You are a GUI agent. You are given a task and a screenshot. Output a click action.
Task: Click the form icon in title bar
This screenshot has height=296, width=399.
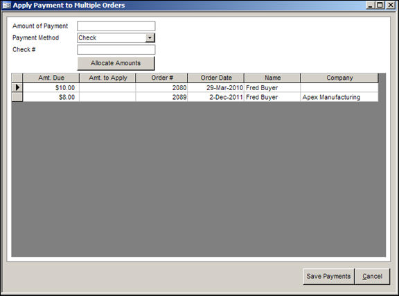coord(7,5)
